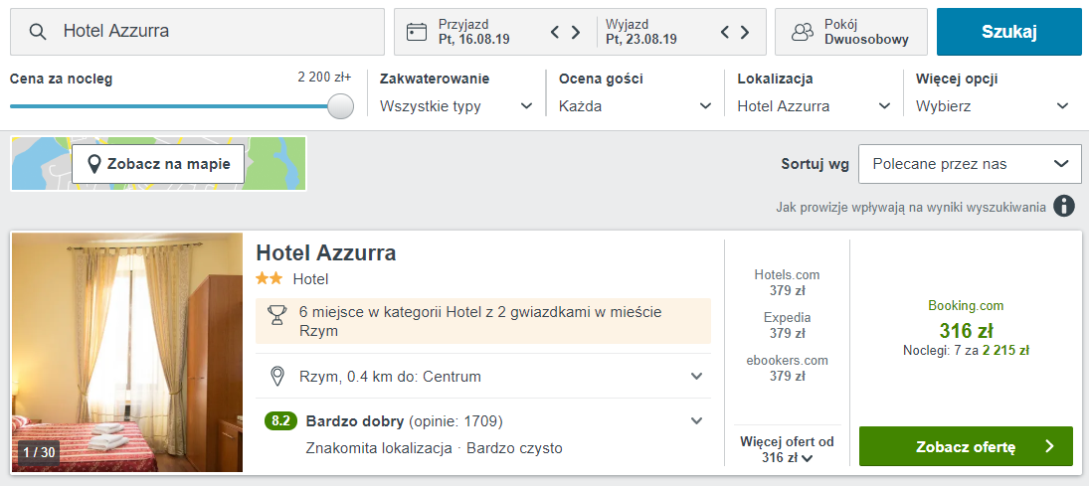This screenshot has height=486, width=1089.
Task: Go to next departure date (Wyjazd)
Action: (x=745, y=32)
